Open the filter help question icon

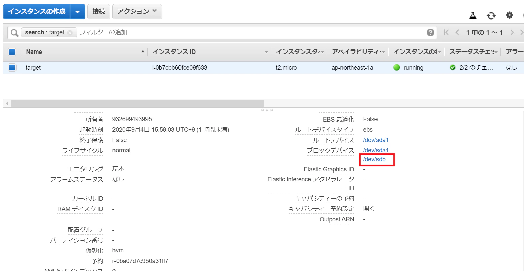tap(430, 32)
